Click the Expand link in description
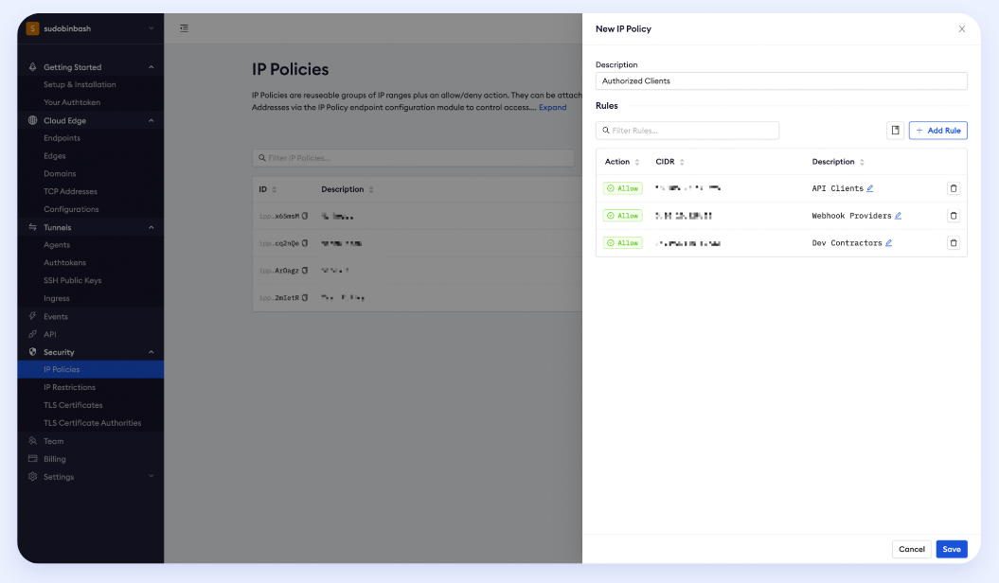Image resolution: width=999 pixels, height=583 pixels. (x=552, y=108)
